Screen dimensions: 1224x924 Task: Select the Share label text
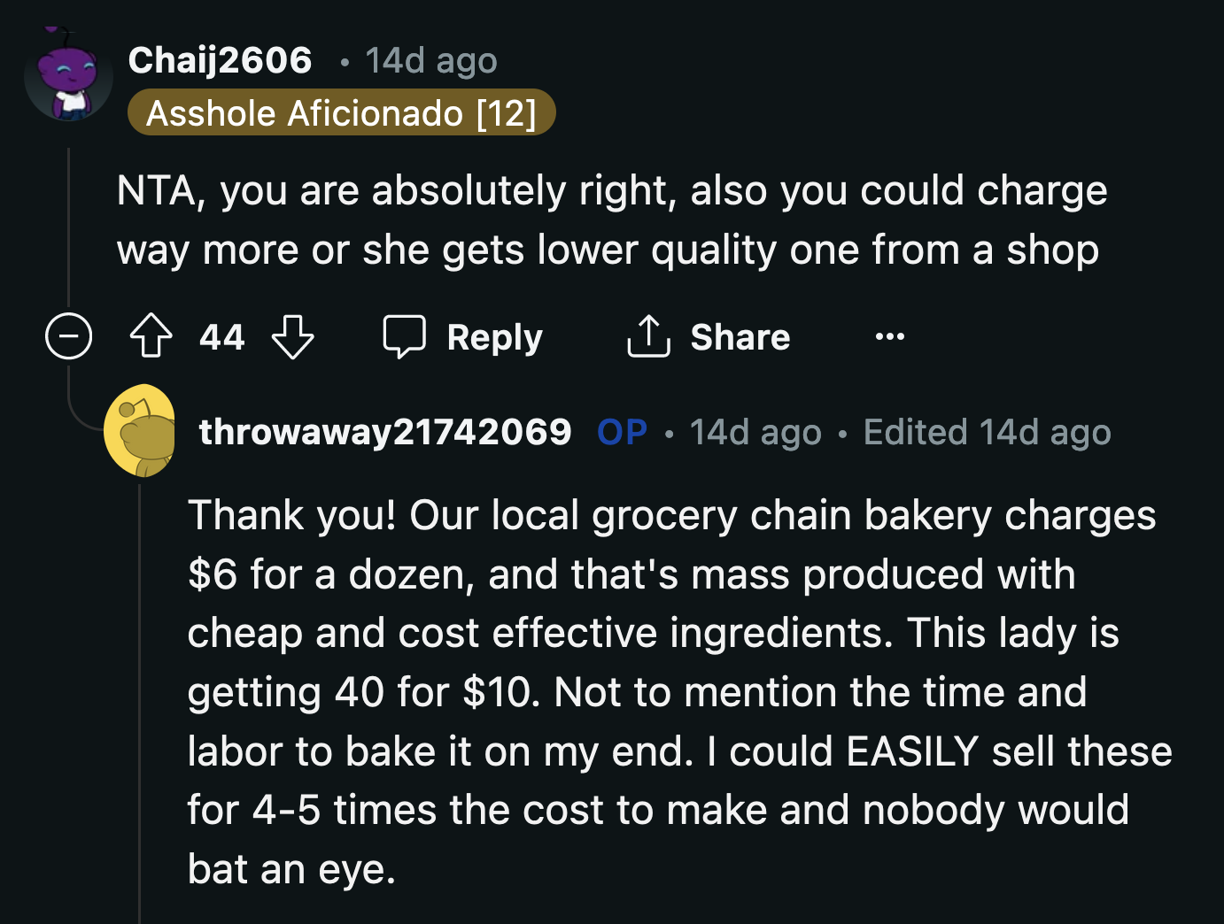point(740,336)
